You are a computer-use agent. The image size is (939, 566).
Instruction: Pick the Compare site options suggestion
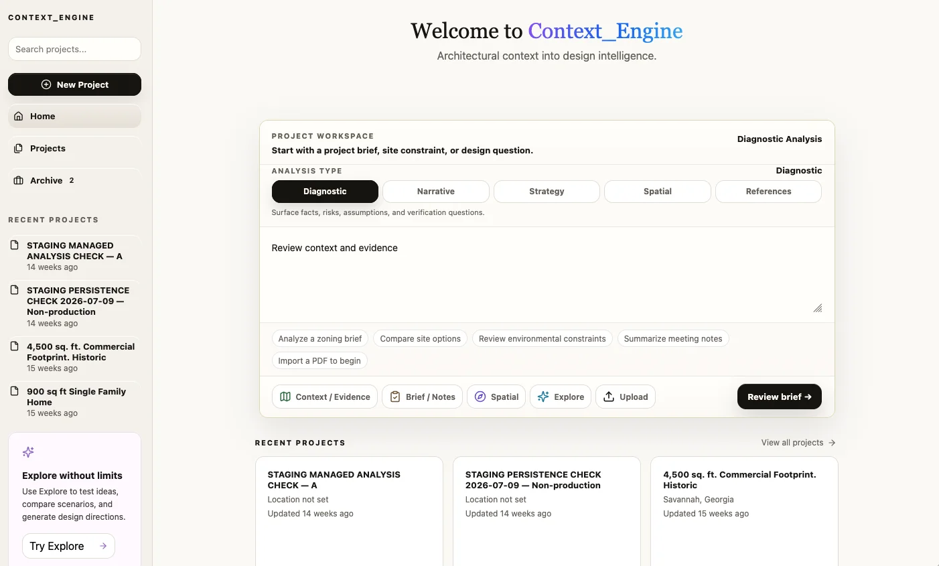tap(421, 339)
